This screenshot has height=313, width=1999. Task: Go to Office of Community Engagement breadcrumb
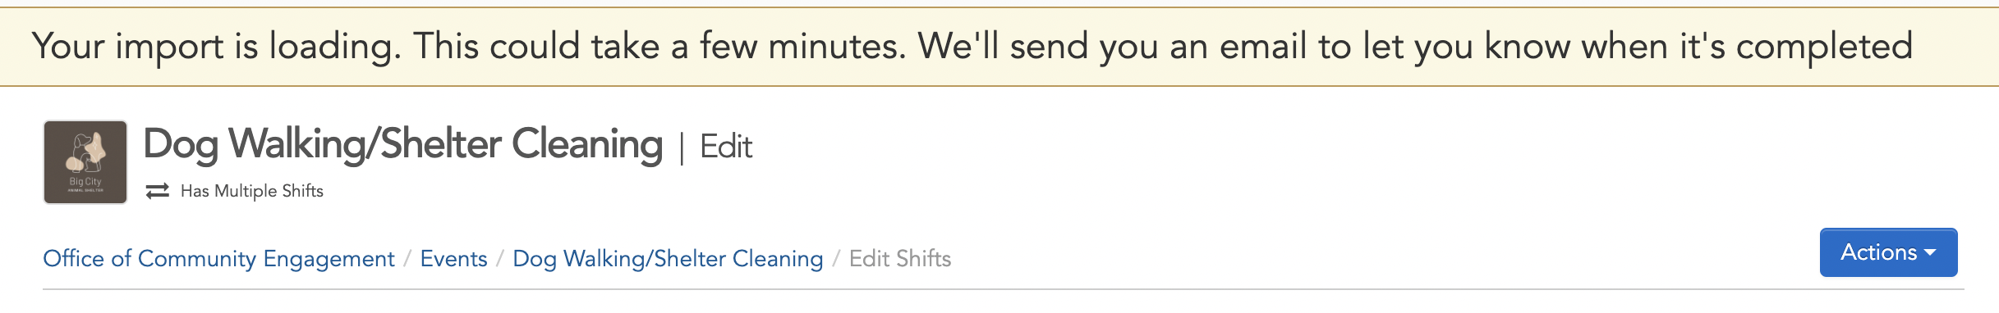(x=218, y=259)
